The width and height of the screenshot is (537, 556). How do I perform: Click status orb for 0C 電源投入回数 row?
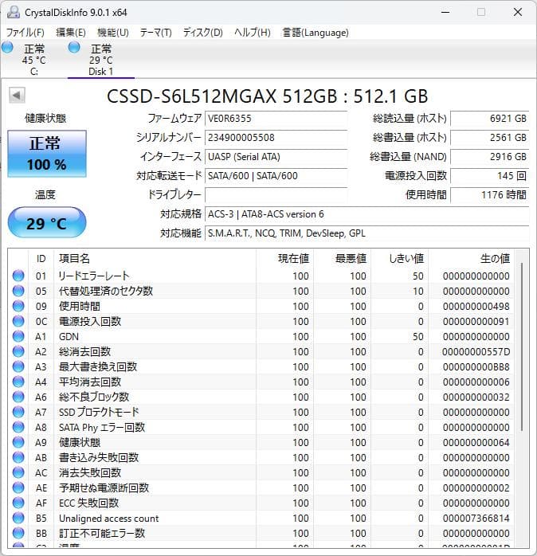18,321
